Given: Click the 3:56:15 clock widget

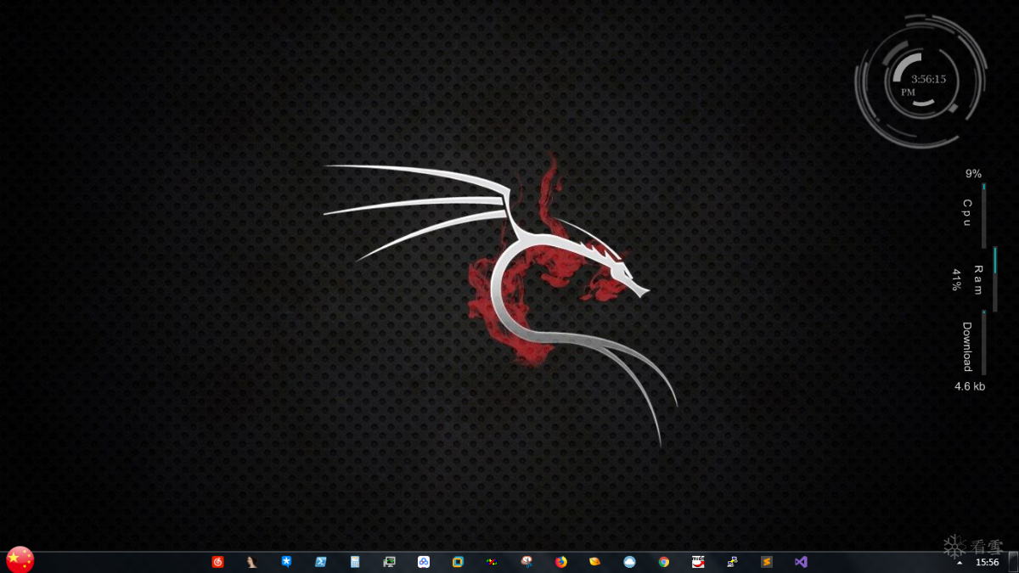Looking at the screenshot, I should coord(921,81).
